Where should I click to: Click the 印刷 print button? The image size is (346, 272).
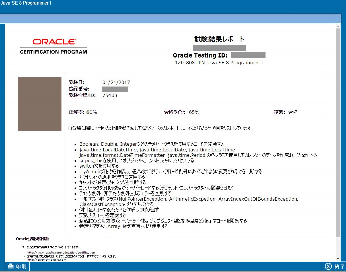pyautogui.click(x=17, y=266)
